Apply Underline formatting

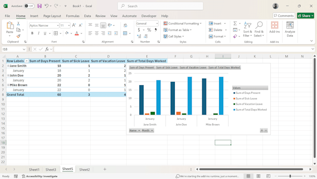(45, 33)
